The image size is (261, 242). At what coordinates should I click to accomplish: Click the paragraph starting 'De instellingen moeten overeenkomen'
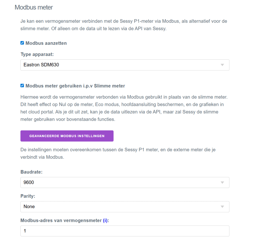pos(118,153)
